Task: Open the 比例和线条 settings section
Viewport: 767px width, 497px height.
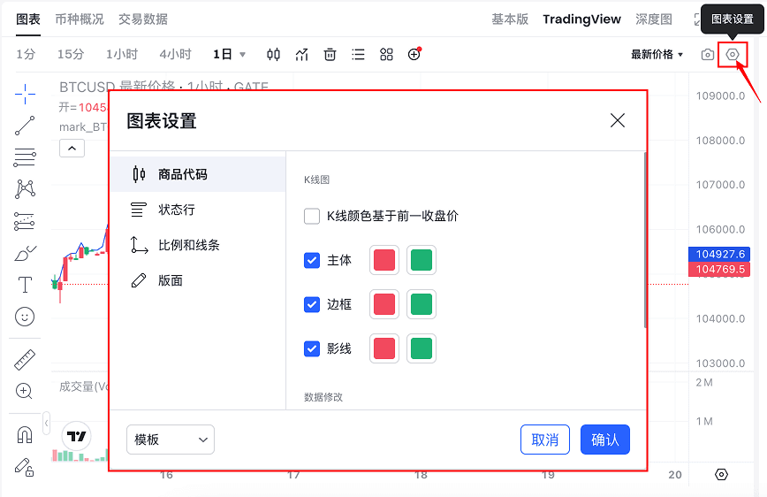Action: click(188, 245)
